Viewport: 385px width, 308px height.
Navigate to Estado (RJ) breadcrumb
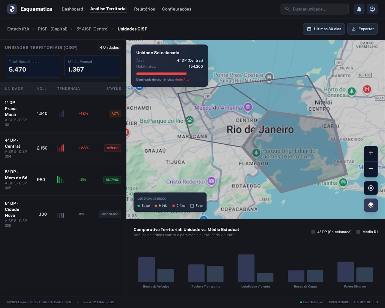18,29
